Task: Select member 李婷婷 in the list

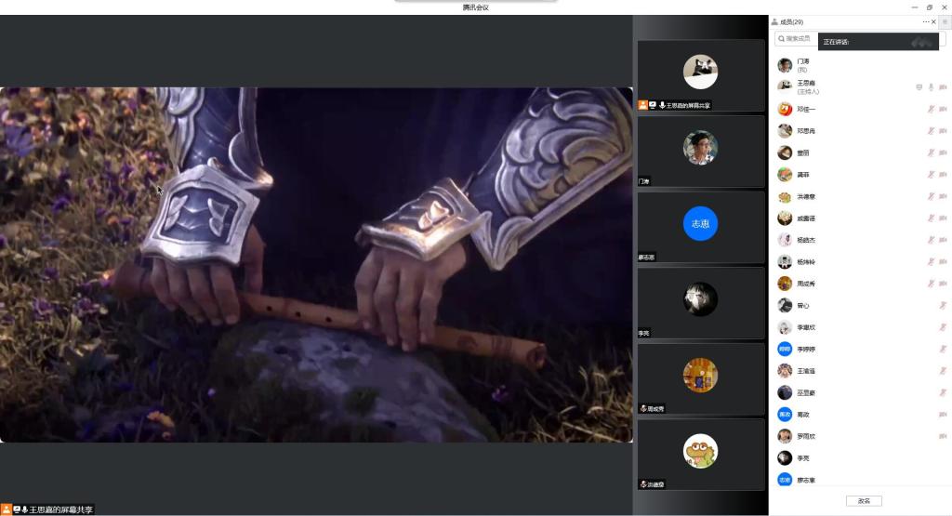Action: point(805,349)
